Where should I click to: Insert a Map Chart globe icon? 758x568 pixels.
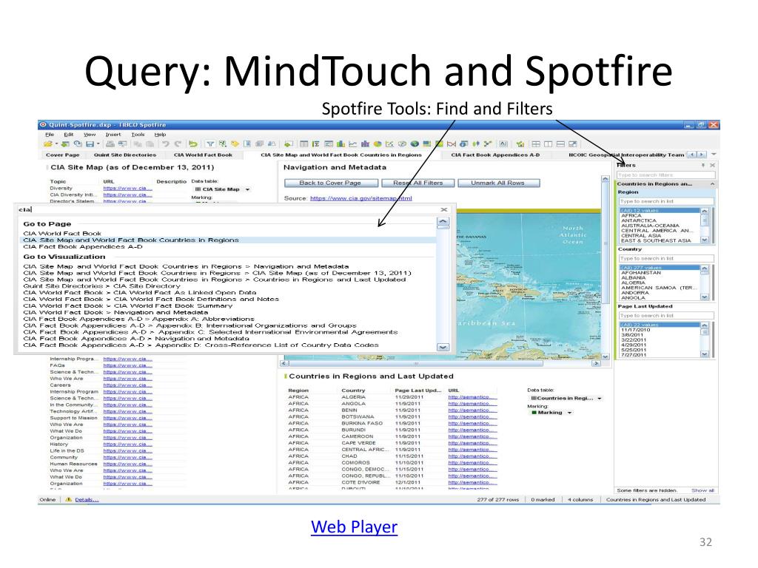[415, 144]
